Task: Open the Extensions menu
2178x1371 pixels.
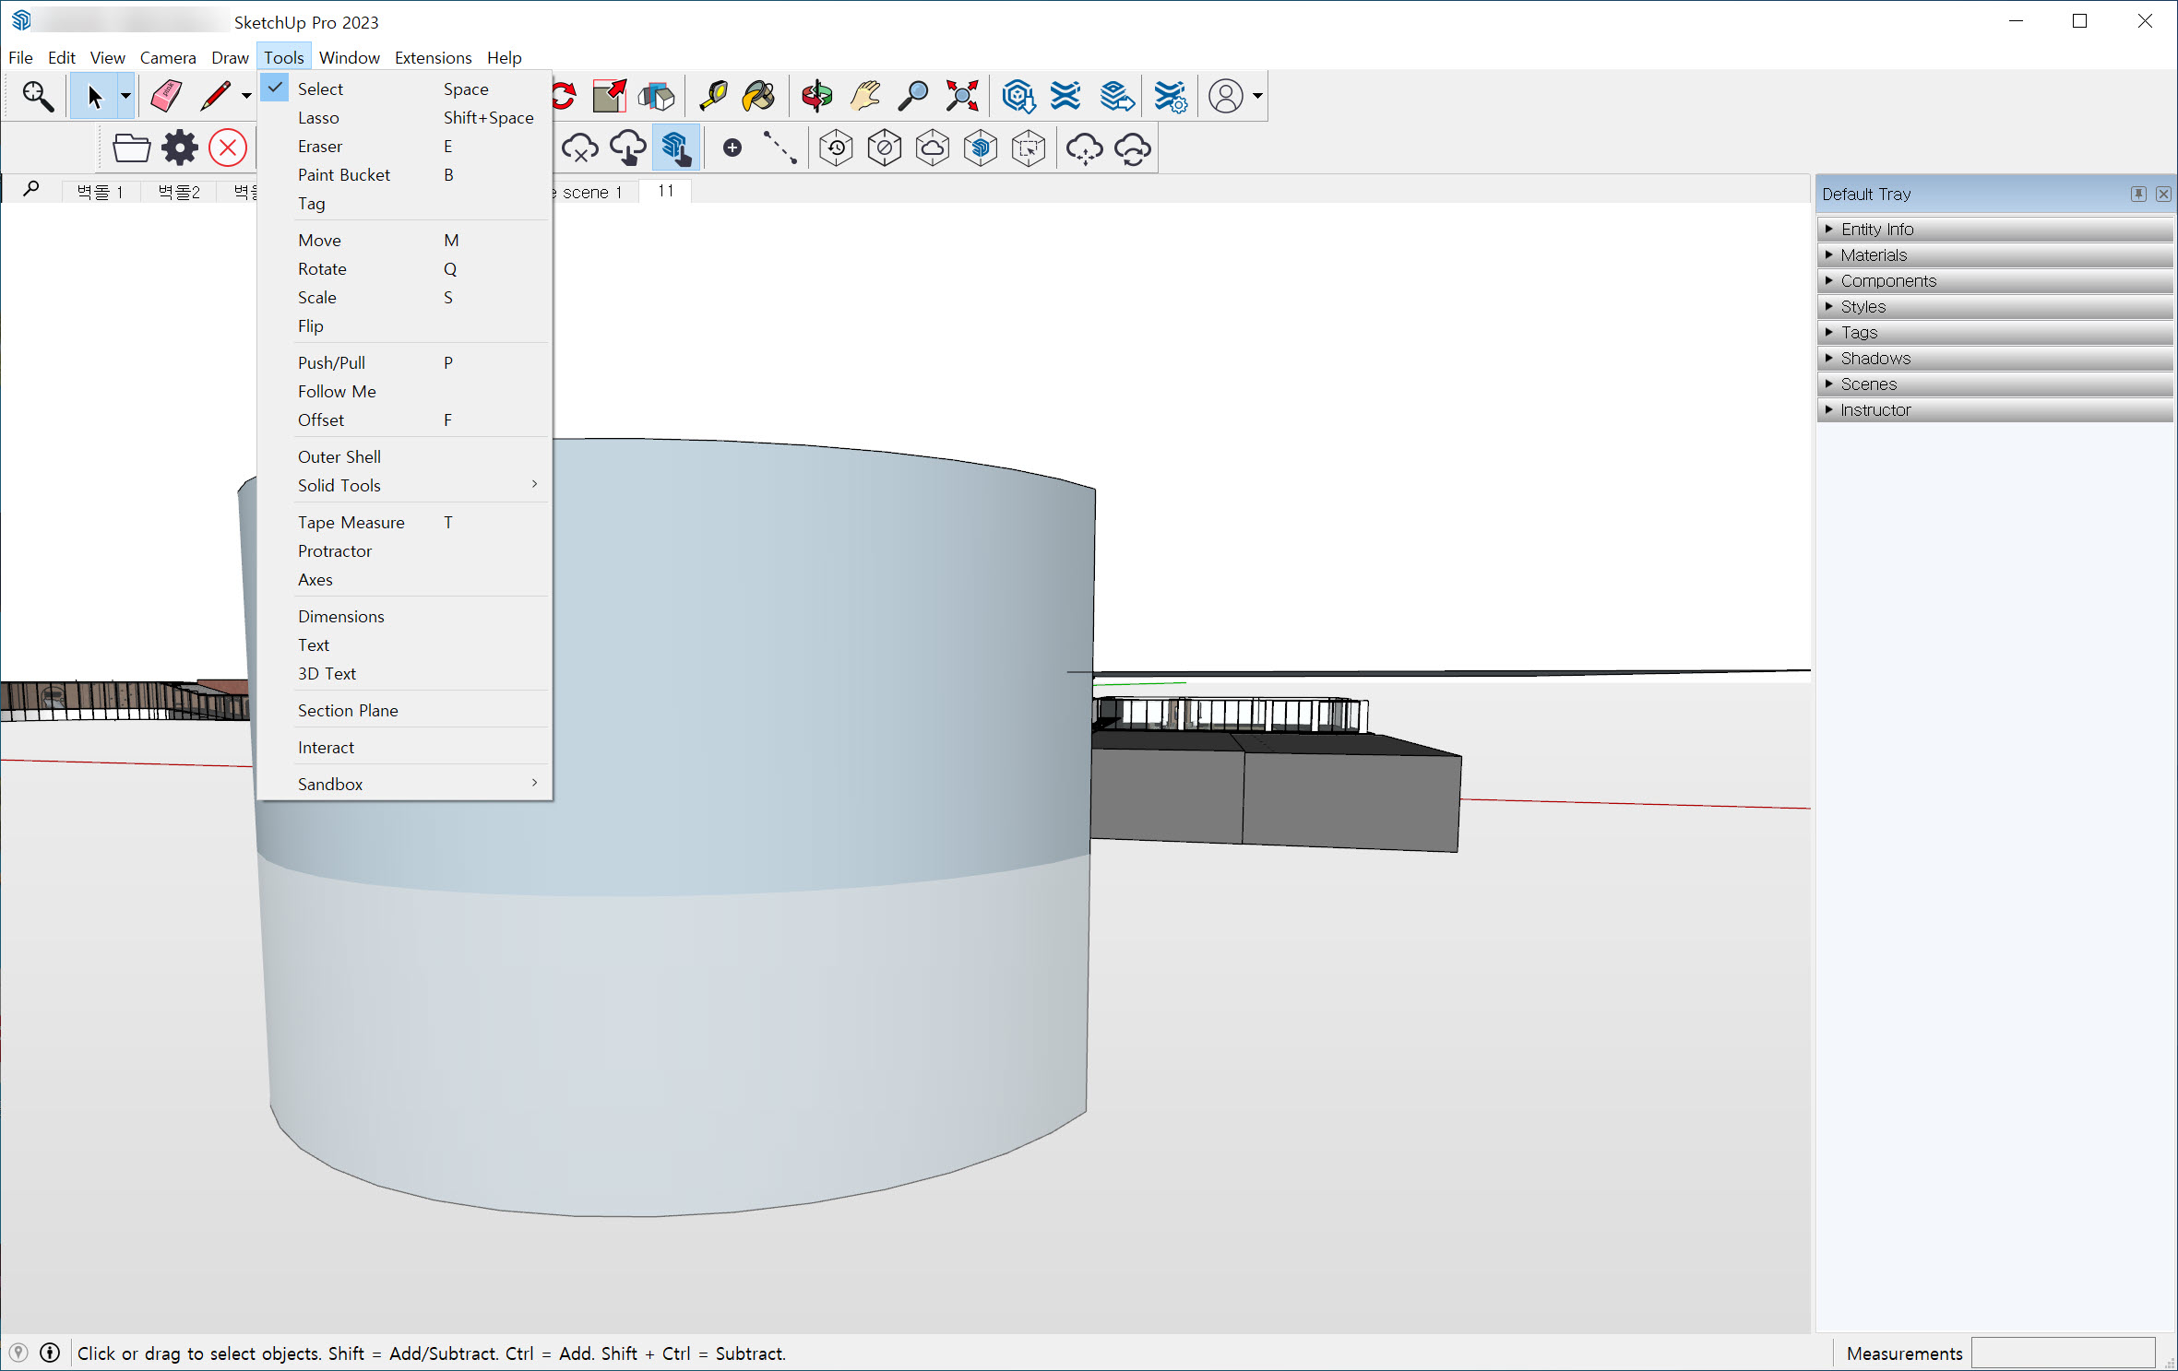Action: click(x=433, y=57)
